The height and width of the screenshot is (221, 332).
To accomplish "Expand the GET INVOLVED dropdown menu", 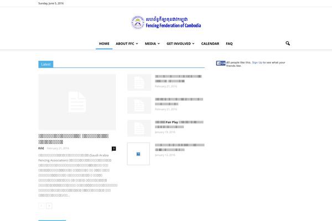I will (180, 44).
